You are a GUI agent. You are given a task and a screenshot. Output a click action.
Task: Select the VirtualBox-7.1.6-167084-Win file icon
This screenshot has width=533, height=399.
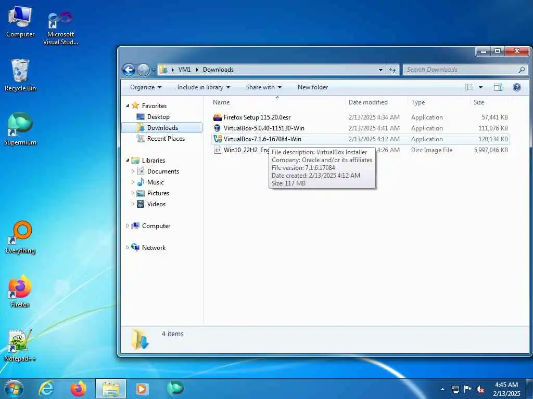[x=218, y=139]
